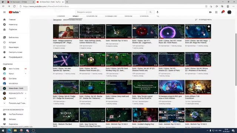The width and height of the screenshot is (237, 133).
Task: Open YarnsTV subscription channel
Action: 14,98
